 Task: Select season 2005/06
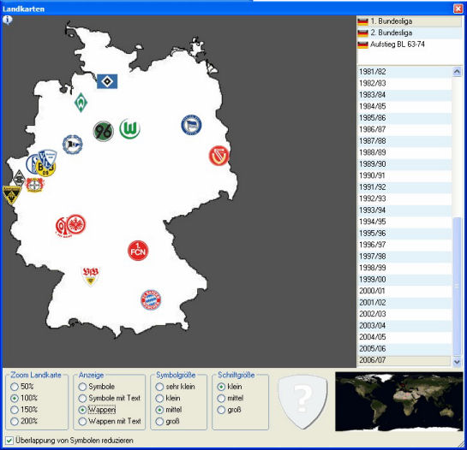404,348
